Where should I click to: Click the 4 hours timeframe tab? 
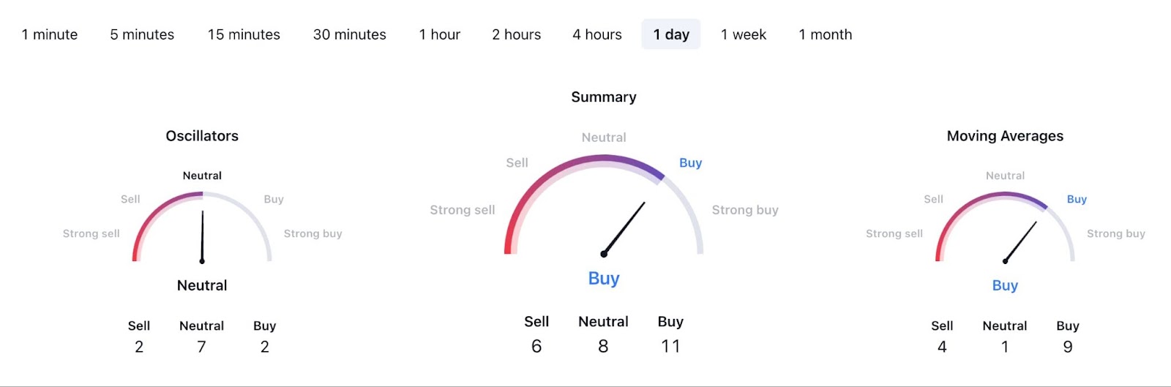pos(596,34)
